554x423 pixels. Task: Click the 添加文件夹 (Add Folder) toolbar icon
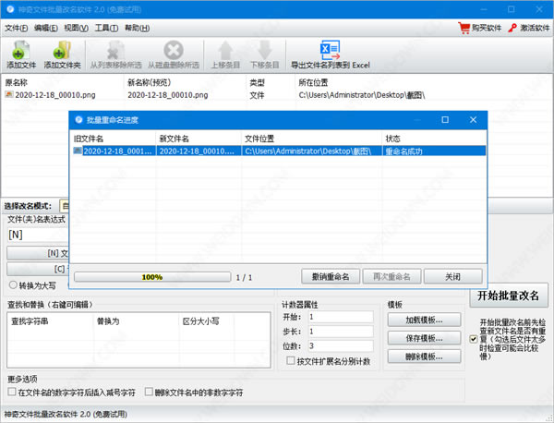[63, 50]
